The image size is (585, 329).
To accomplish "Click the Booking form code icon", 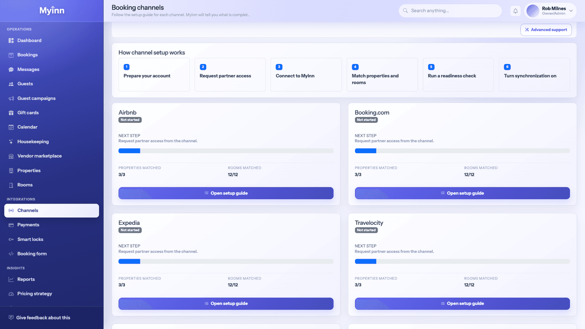I will point(11,254).
